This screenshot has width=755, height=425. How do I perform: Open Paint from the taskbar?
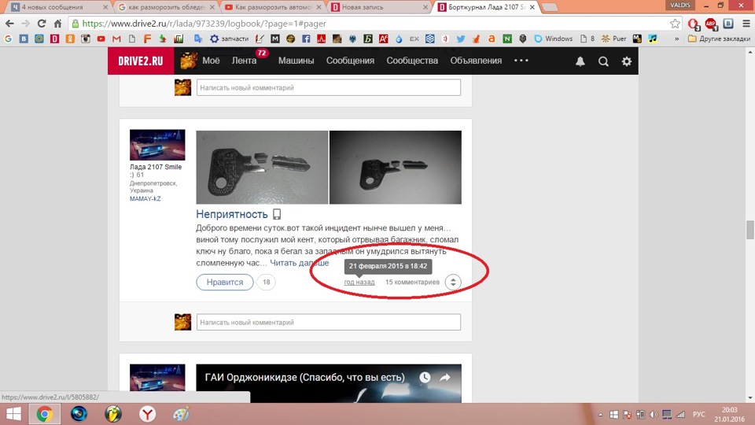(x=182, y=415)
